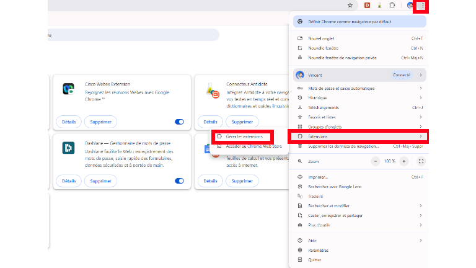Click Supprimer for the extension under Connecteur Antidote
The image size is (476, 268).
click(242, 181)
